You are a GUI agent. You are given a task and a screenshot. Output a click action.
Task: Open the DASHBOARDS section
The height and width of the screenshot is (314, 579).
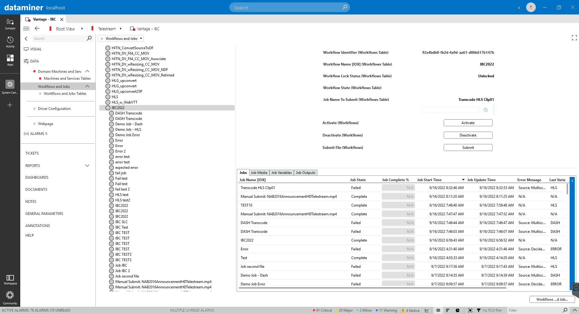point(37,178)
